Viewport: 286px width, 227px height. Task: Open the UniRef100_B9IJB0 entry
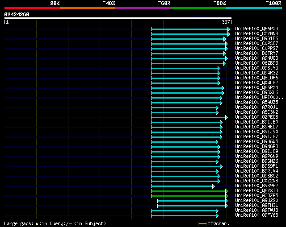coord(257,122)
